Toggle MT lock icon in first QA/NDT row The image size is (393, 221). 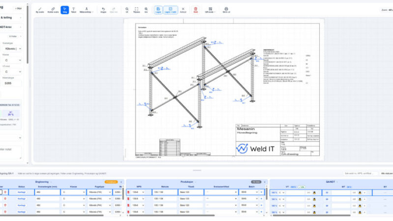360,193
